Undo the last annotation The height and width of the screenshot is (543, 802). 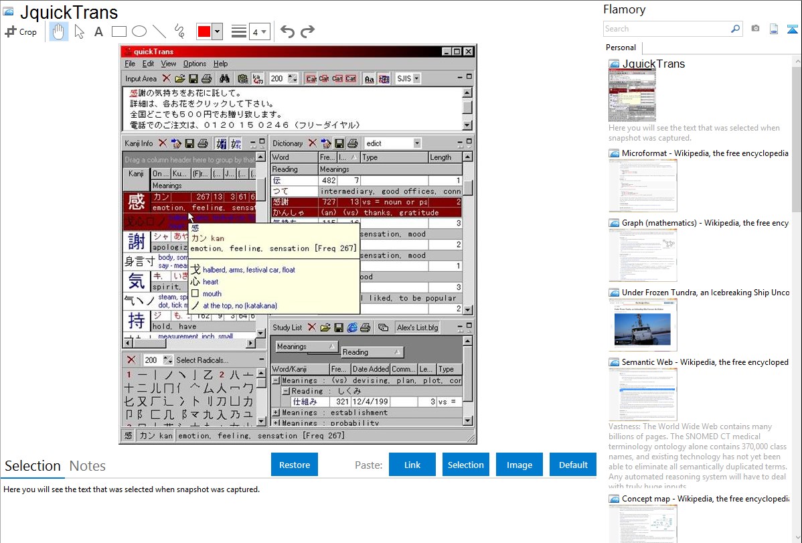(287, 31)
